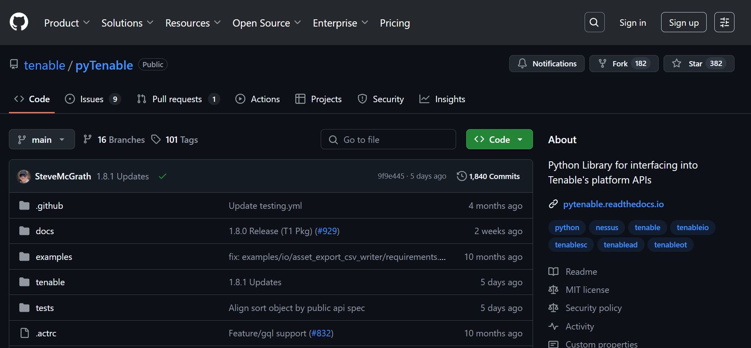Expand the Enterprise menu

[340, 23]
